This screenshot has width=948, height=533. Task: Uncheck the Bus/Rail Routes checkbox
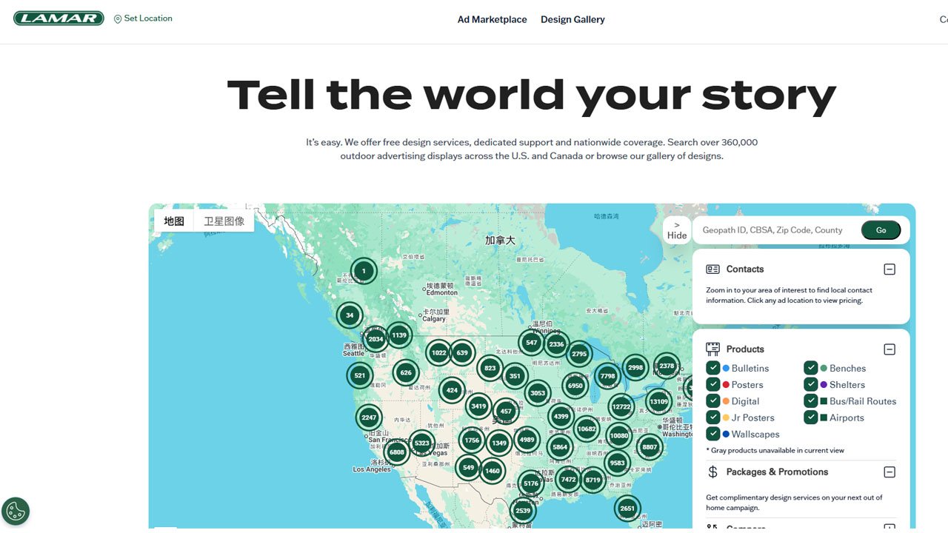[x=811, y=401]
